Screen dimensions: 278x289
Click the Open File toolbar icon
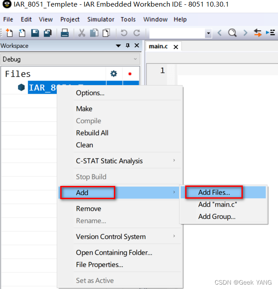[22, 33]
